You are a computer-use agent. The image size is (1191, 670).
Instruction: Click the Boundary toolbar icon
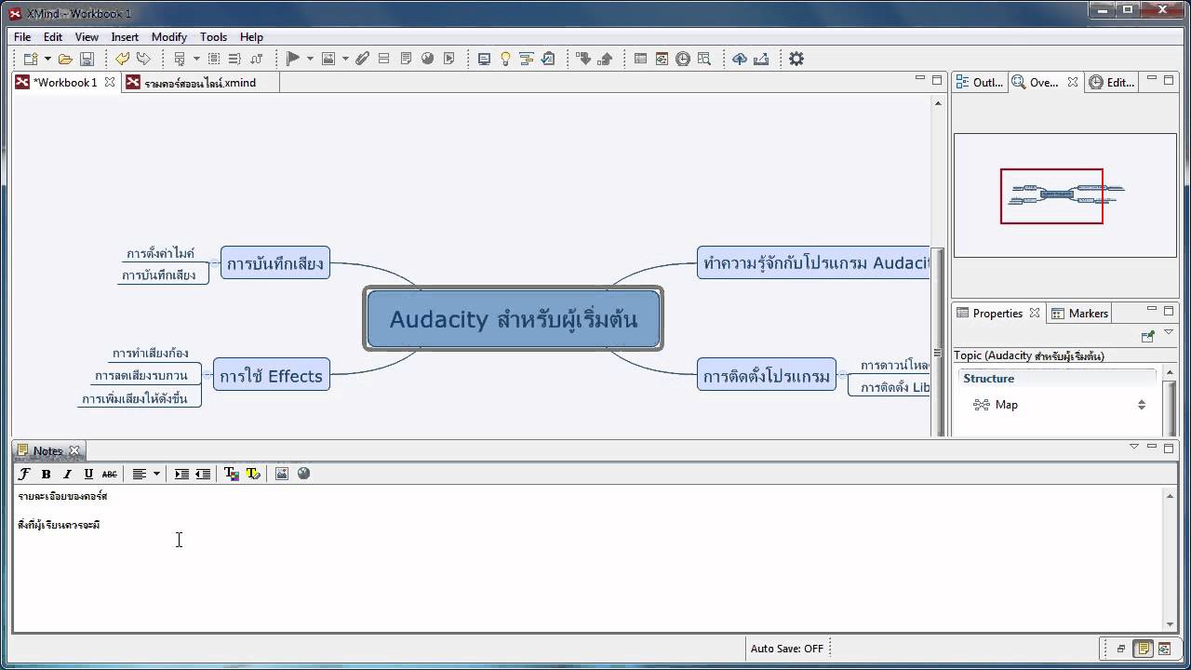214,59
